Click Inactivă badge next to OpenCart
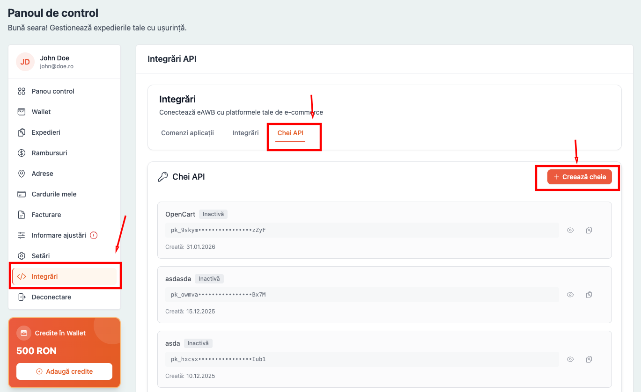The image size is (641, 392). coord(214,214)
